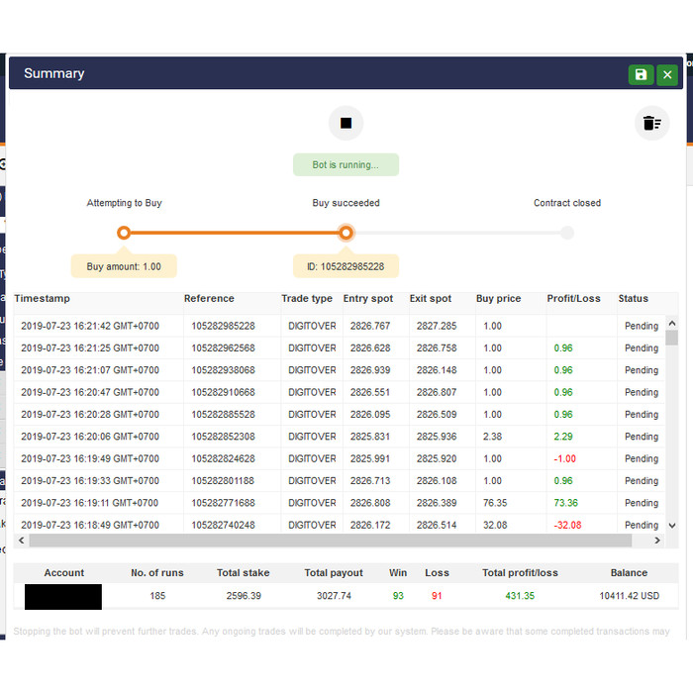The width and height of the screenshot is (693, 693).
Task: Click the table's vertical scrollbar down arrow
Action: [672, 526]
